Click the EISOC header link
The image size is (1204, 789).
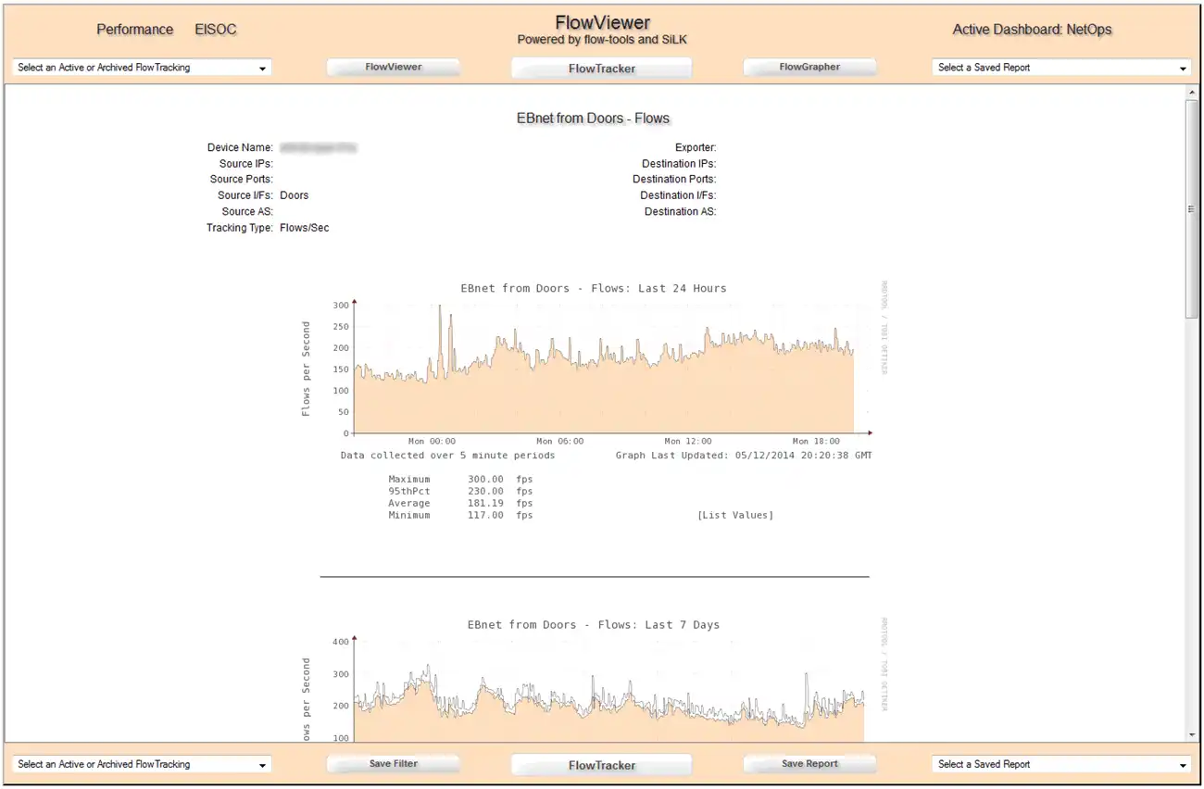(216, 30)
